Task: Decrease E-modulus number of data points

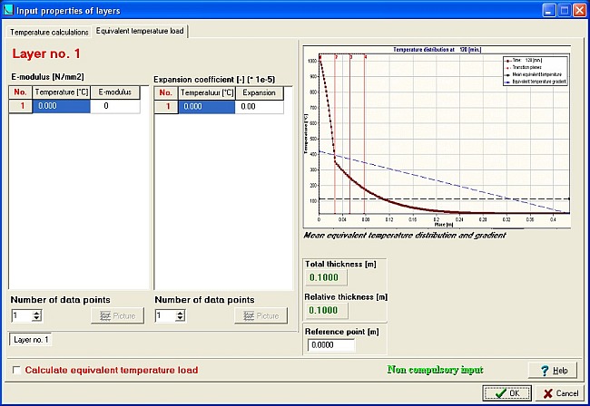Action: [x=36, y=318]
